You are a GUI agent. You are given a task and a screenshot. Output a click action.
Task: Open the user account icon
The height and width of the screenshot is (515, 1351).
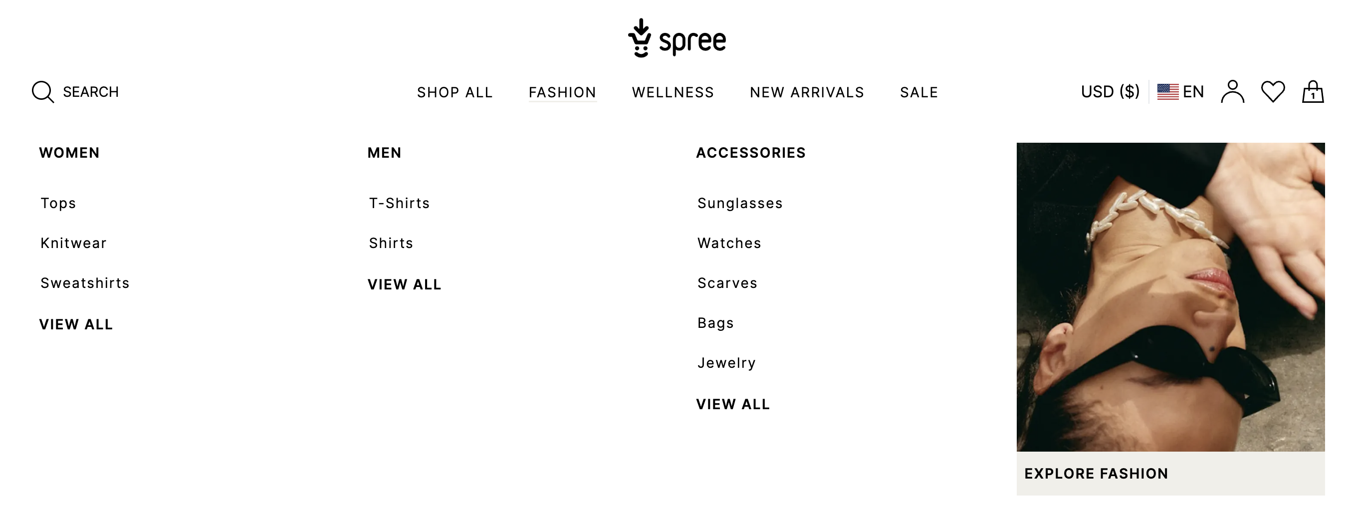click(1232, 92)
